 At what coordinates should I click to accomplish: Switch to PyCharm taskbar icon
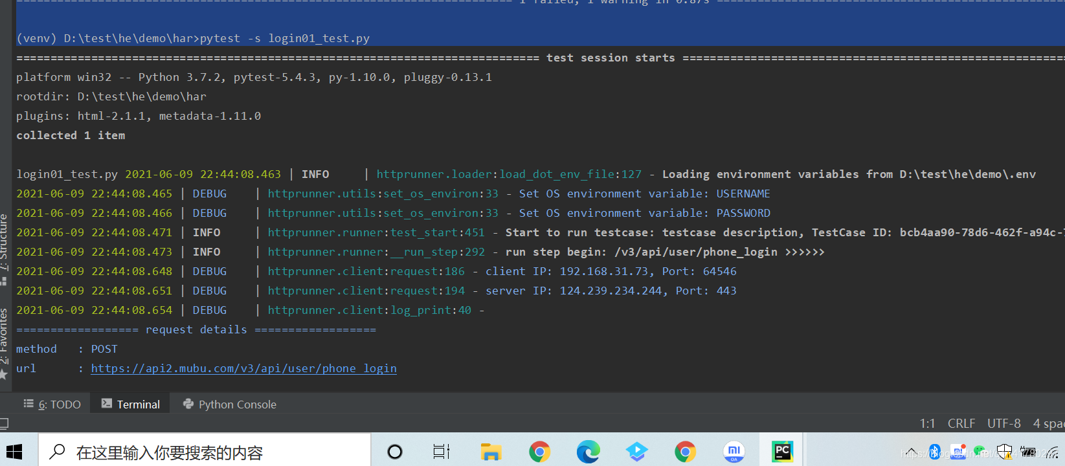pyautogui.click(x=783, y=451)
